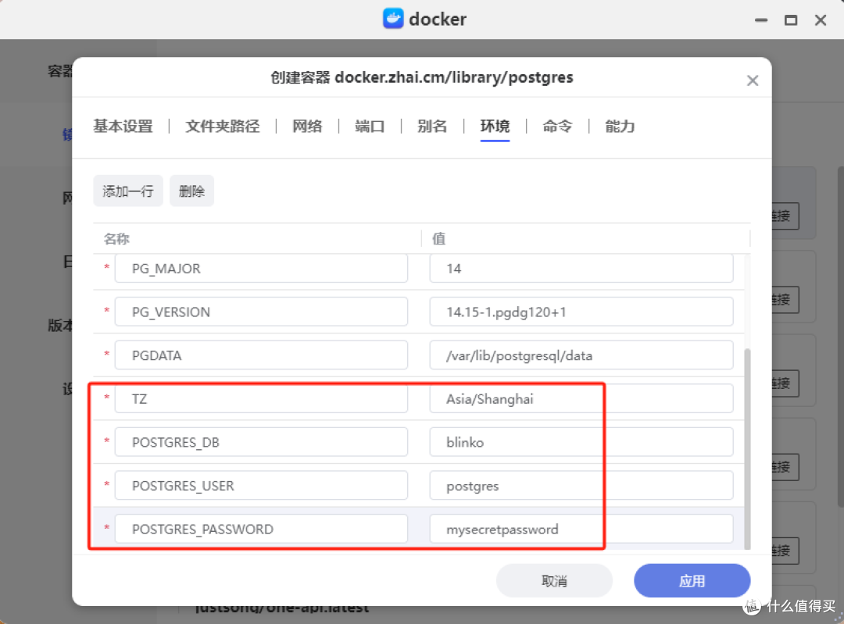This screenshot has height=624, width=844.
Task: Click the TZ name field
Action: 261,399
